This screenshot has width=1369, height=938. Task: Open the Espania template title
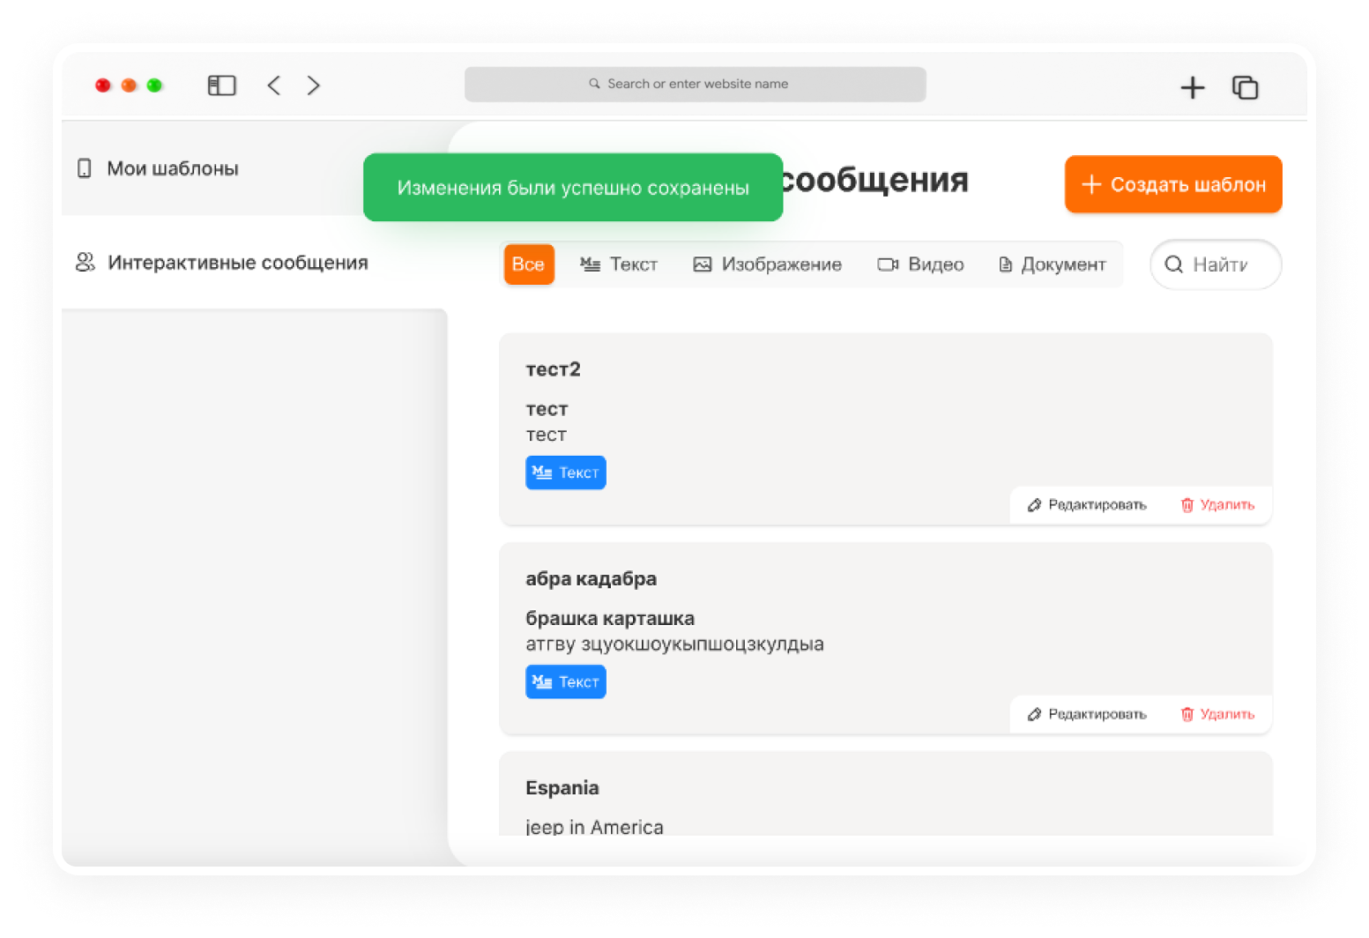click(562, 788)
